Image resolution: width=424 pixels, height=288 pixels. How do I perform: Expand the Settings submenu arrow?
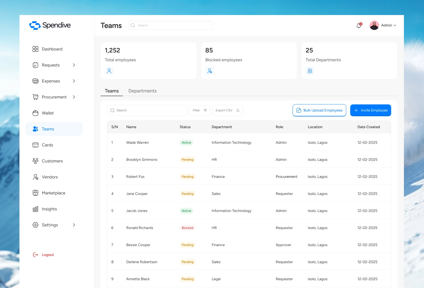click(74, 225)
